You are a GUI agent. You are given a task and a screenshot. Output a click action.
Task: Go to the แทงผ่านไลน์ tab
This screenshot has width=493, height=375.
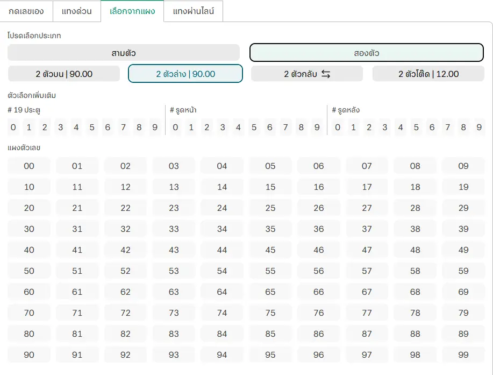click(194, 11)
